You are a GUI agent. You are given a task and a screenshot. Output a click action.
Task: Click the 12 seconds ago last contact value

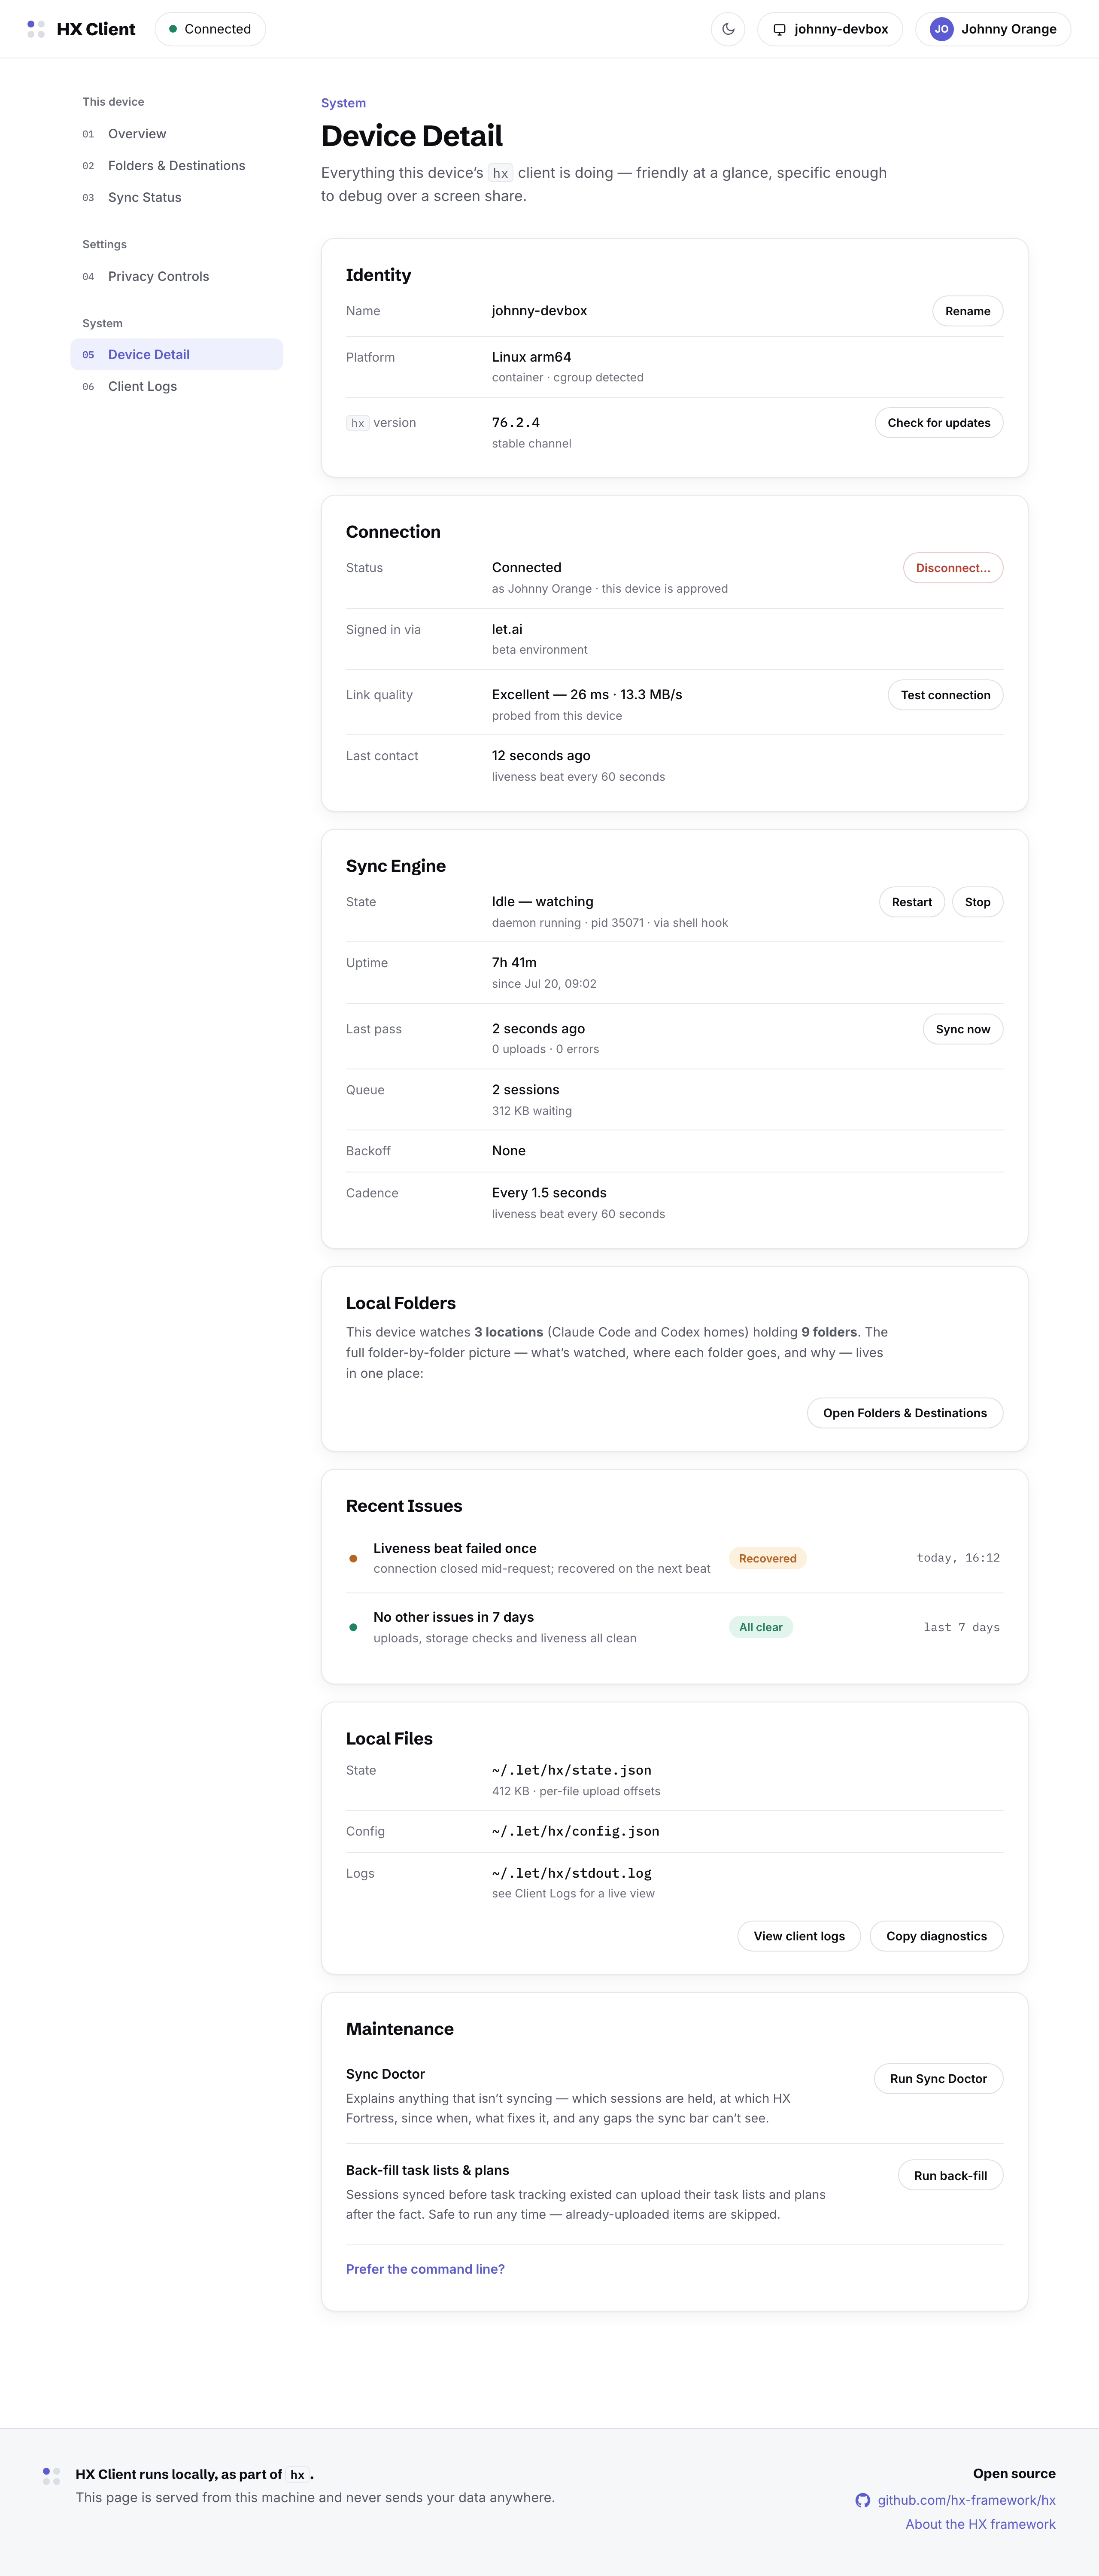coord(541,755)
